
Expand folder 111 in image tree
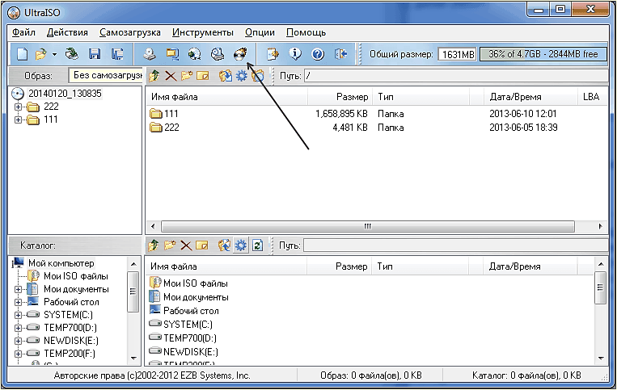pos(18,120)
